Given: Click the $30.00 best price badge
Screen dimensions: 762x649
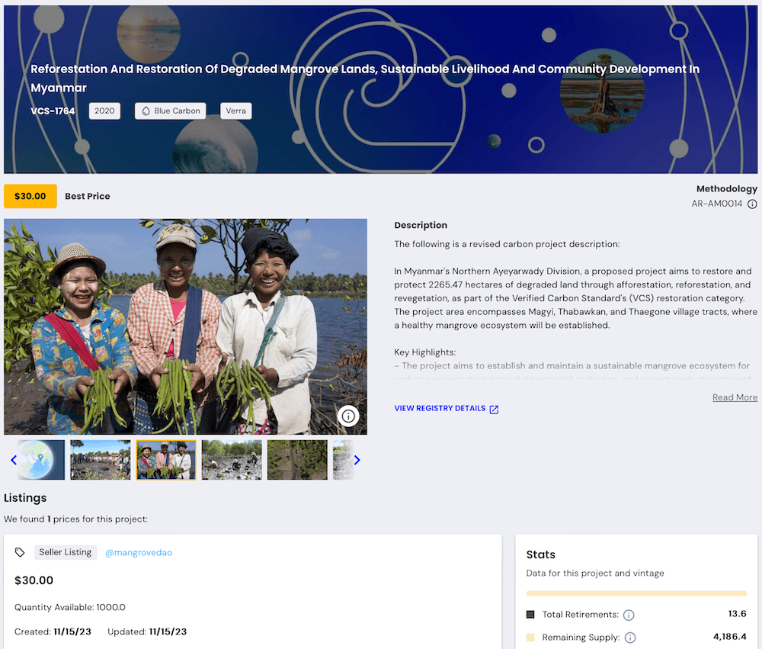Looking at the screenshot, I should [30, 197].
